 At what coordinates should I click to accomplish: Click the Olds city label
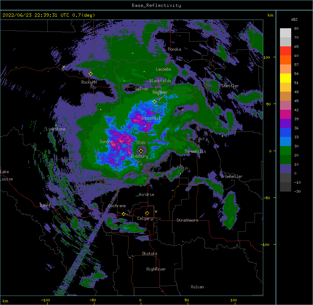[141, 143]
